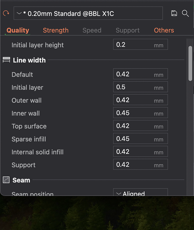The height and width of the screenshot is (230, 194).
Task: Click the Line width section heading
Action: point(29,60)
